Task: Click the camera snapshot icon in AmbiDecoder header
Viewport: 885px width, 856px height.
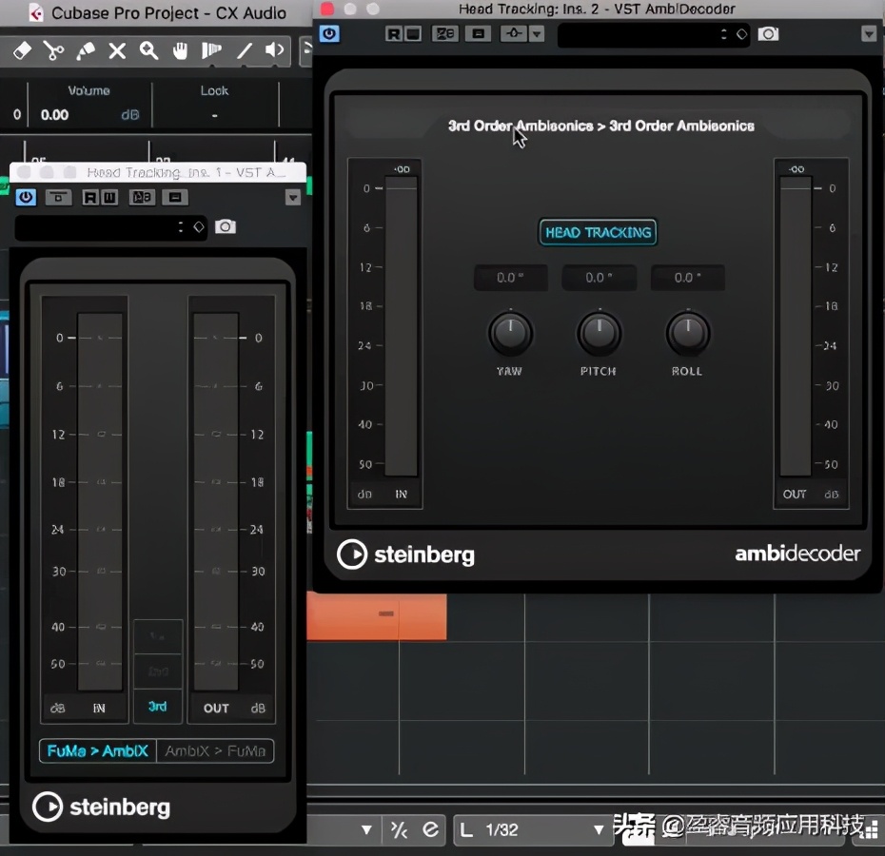Action: (770, 34)
